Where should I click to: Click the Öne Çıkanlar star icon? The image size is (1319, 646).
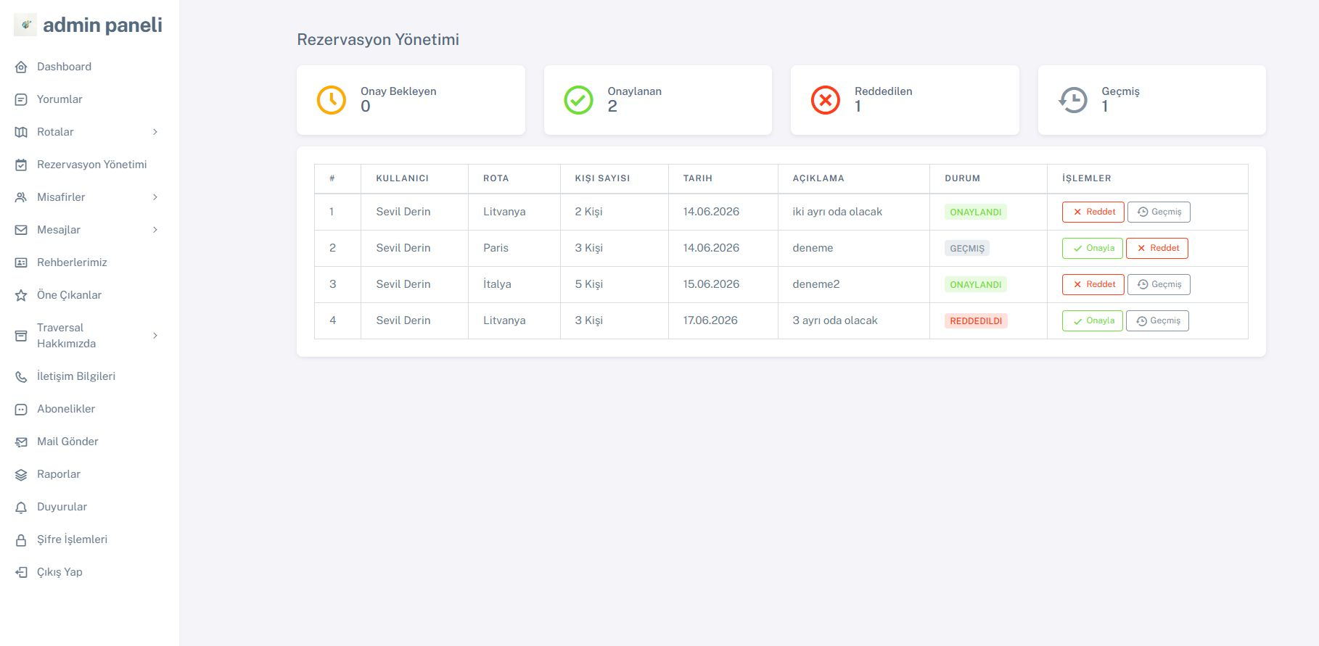(x=21, y=295)
